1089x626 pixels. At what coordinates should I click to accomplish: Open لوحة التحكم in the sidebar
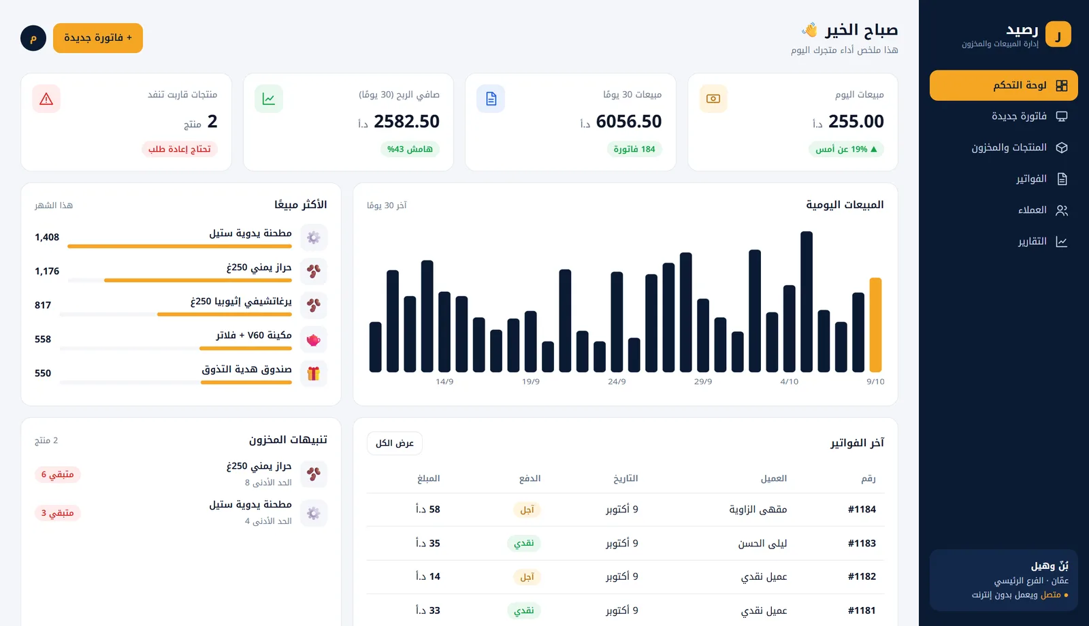click(x=1003, y=86)
